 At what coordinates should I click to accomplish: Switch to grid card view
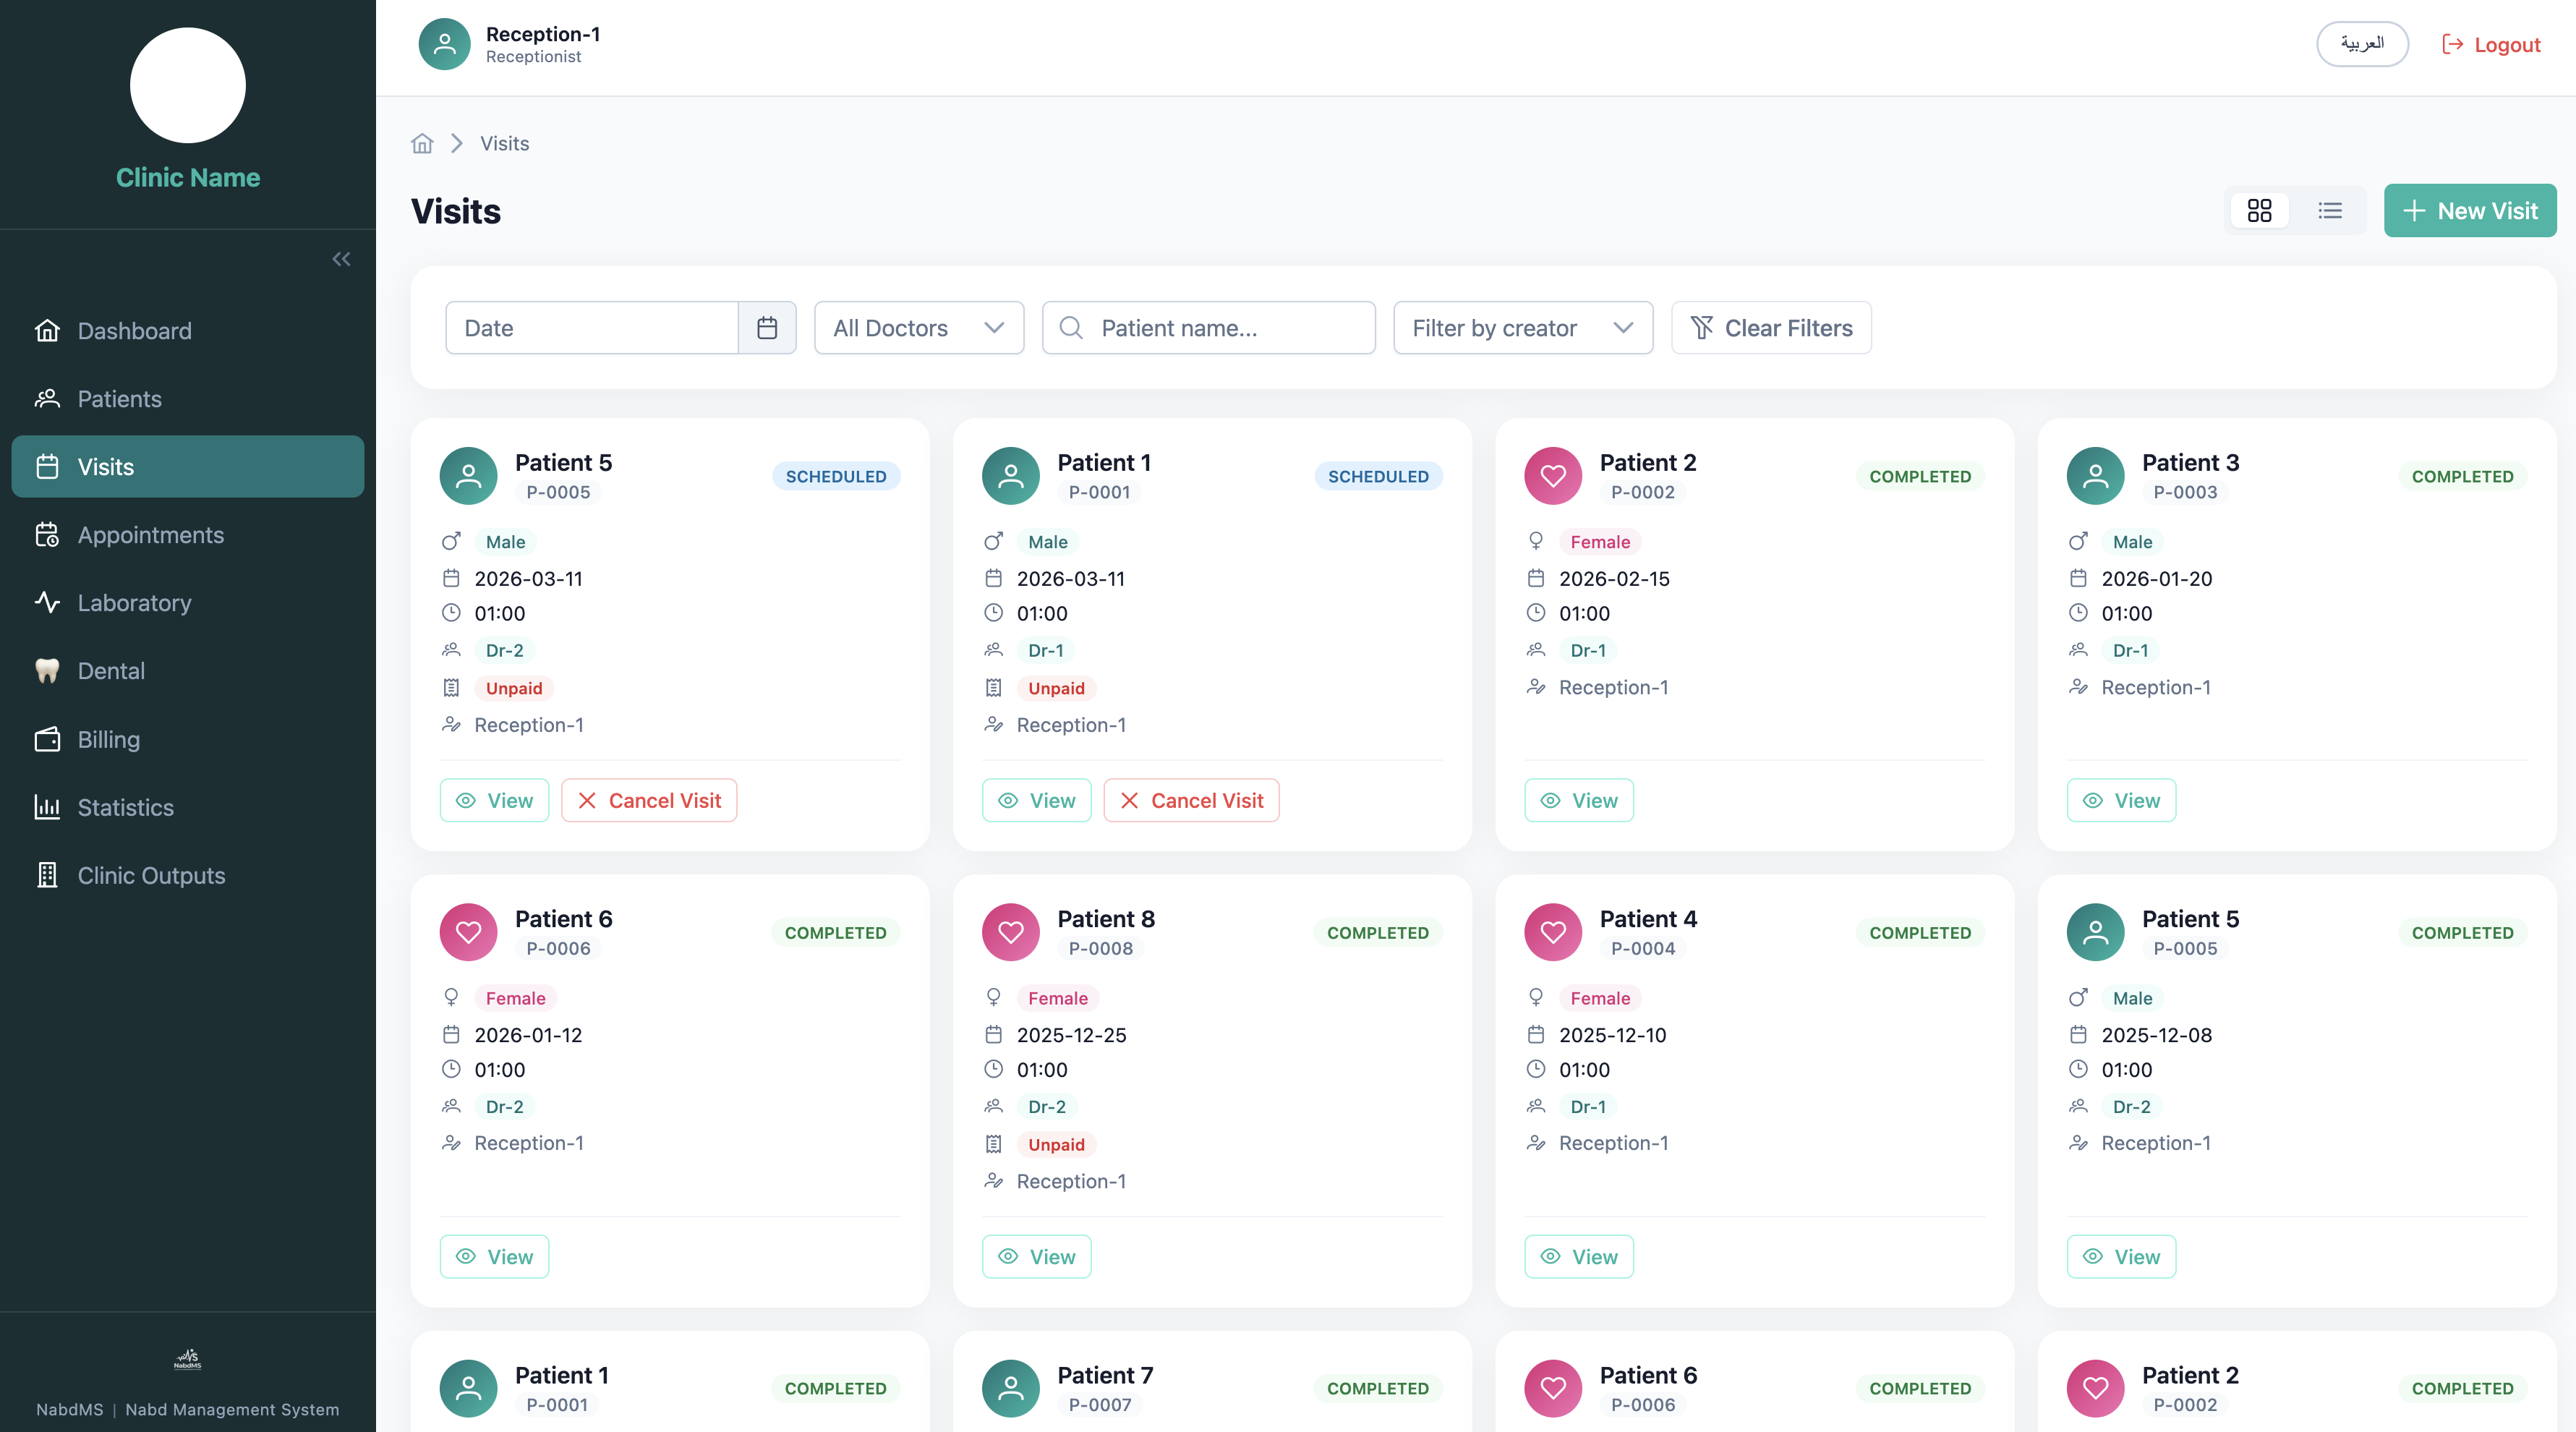(x=2259, y=210)
